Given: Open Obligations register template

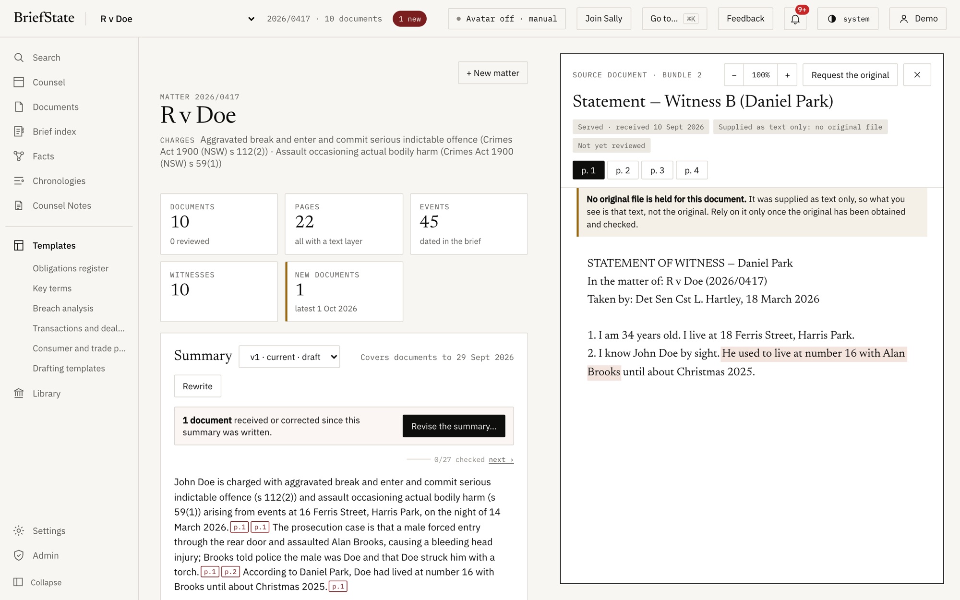Looking at the screenshot, I should (71, 268).
